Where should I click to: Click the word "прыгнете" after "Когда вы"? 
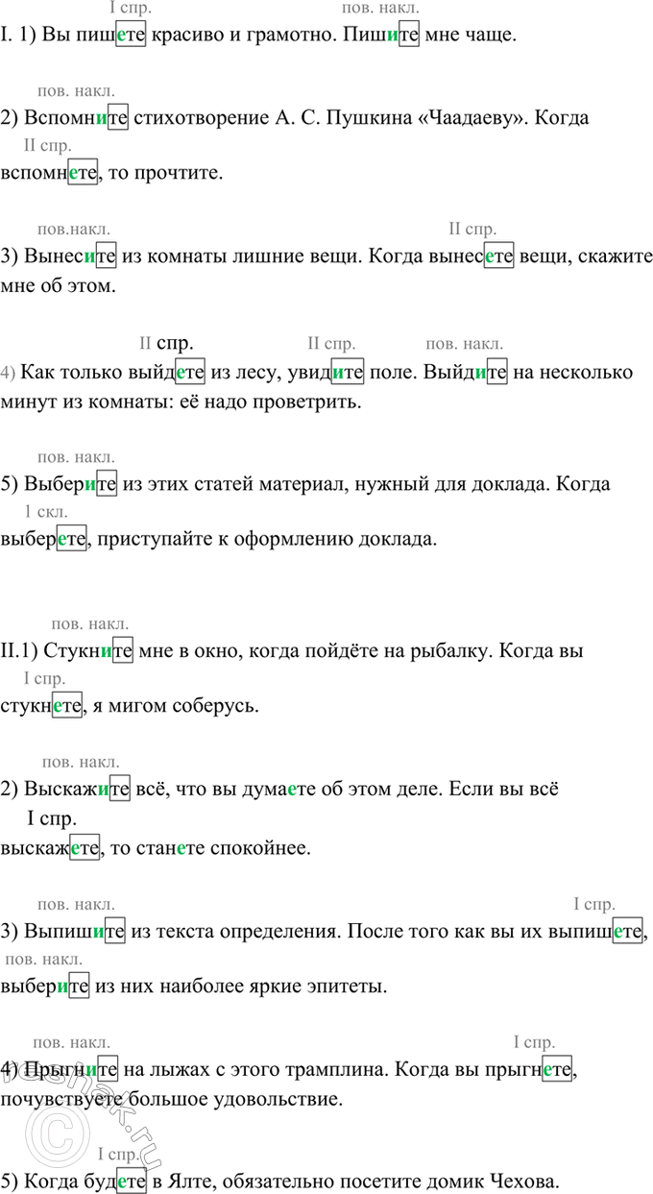[x=530, y=1068]
